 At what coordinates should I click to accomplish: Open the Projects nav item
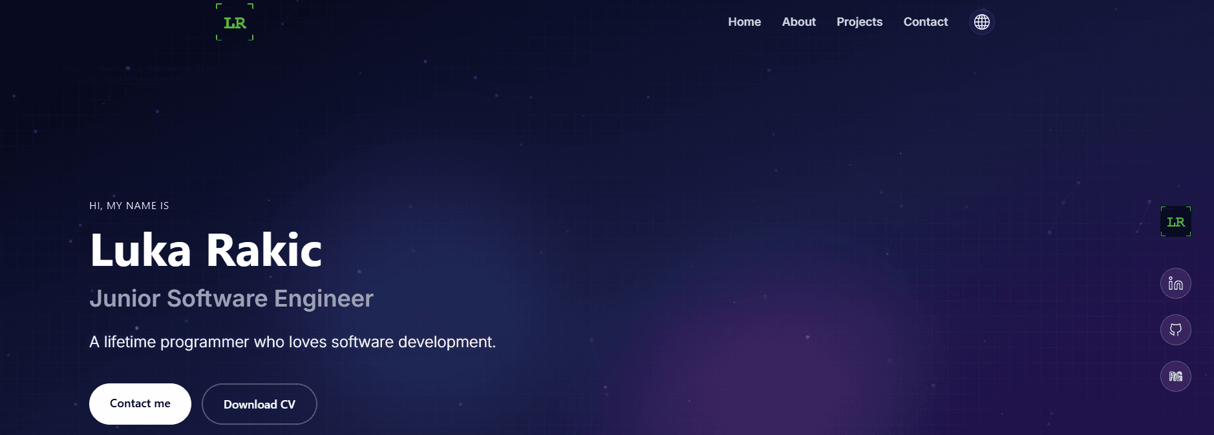click(859, 22)
